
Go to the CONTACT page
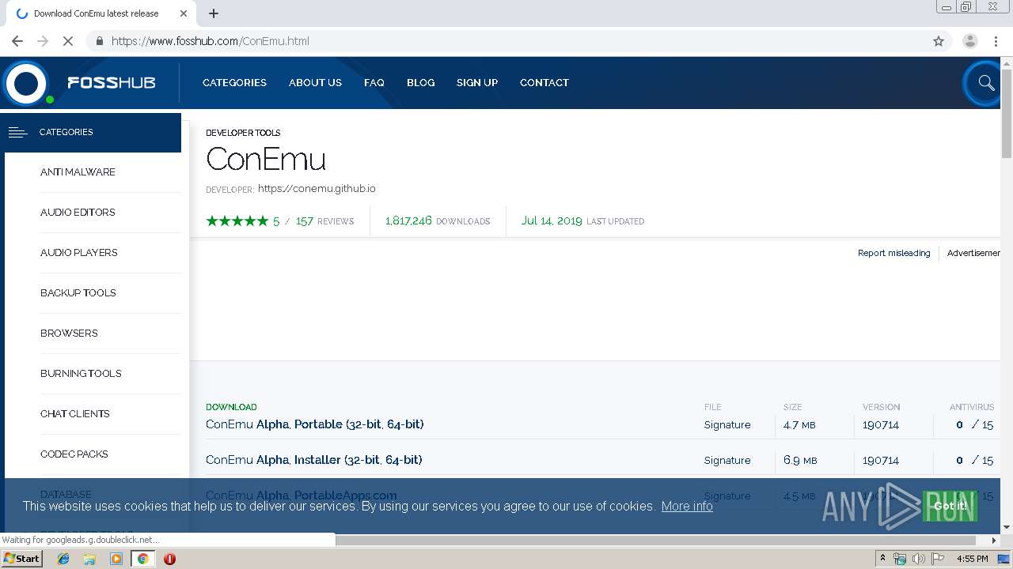(544, 82)
